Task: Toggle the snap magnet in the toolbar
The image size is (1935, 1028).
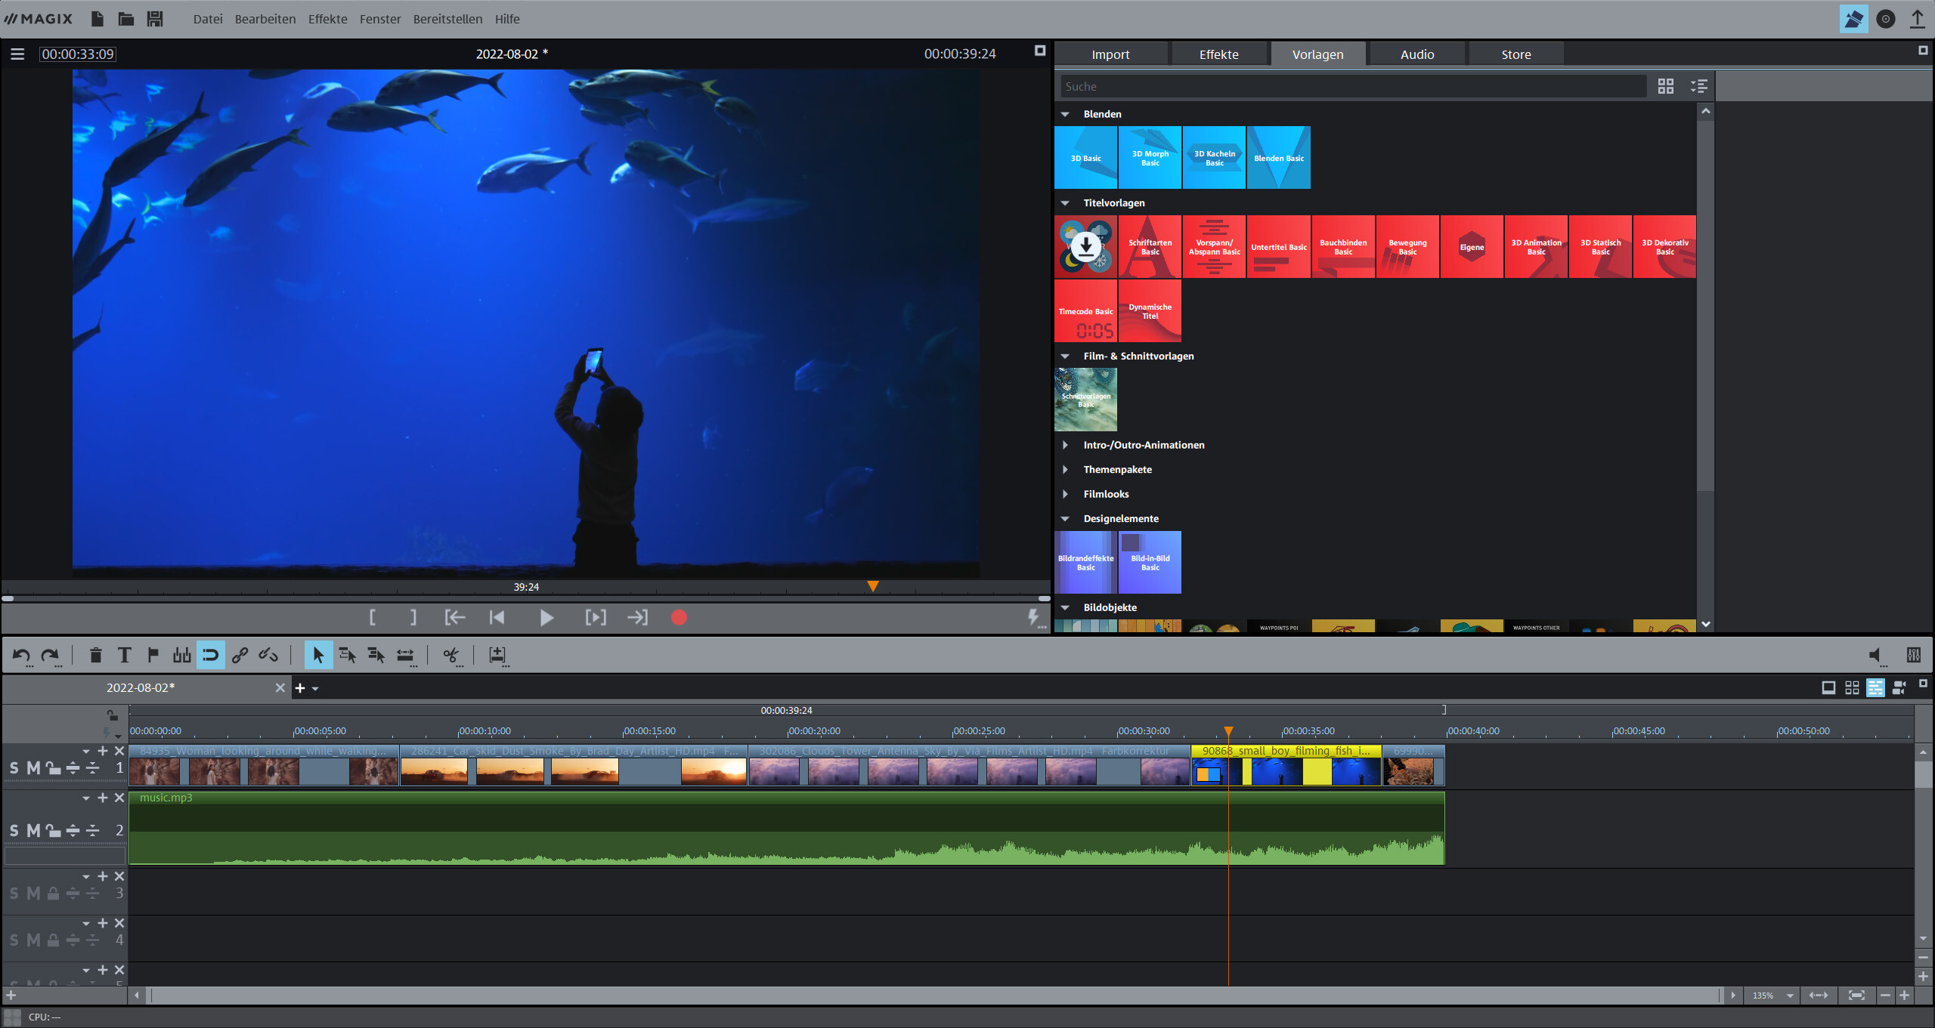Action: (x=211, y=655)
